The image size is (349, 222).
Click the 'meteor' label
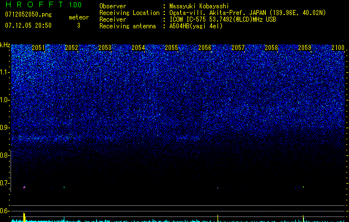[79, 17]
